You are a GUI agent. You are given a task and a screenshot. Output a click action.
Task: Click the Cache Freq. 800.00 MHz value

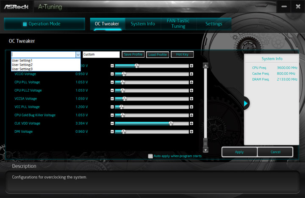pos(286,74)
